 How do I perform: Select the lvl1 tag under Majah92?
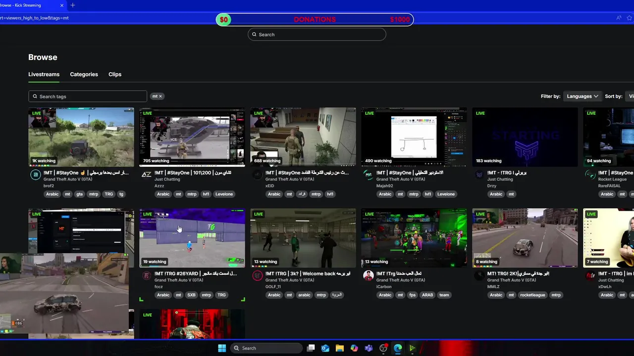[428, 194]
